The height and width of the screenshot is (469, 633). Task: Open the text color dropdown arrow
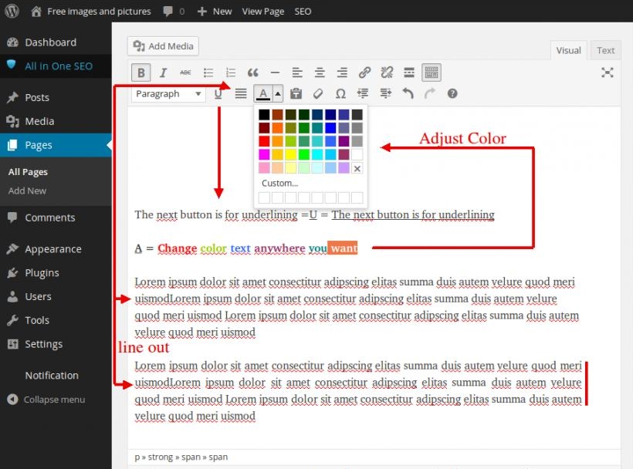276,93
